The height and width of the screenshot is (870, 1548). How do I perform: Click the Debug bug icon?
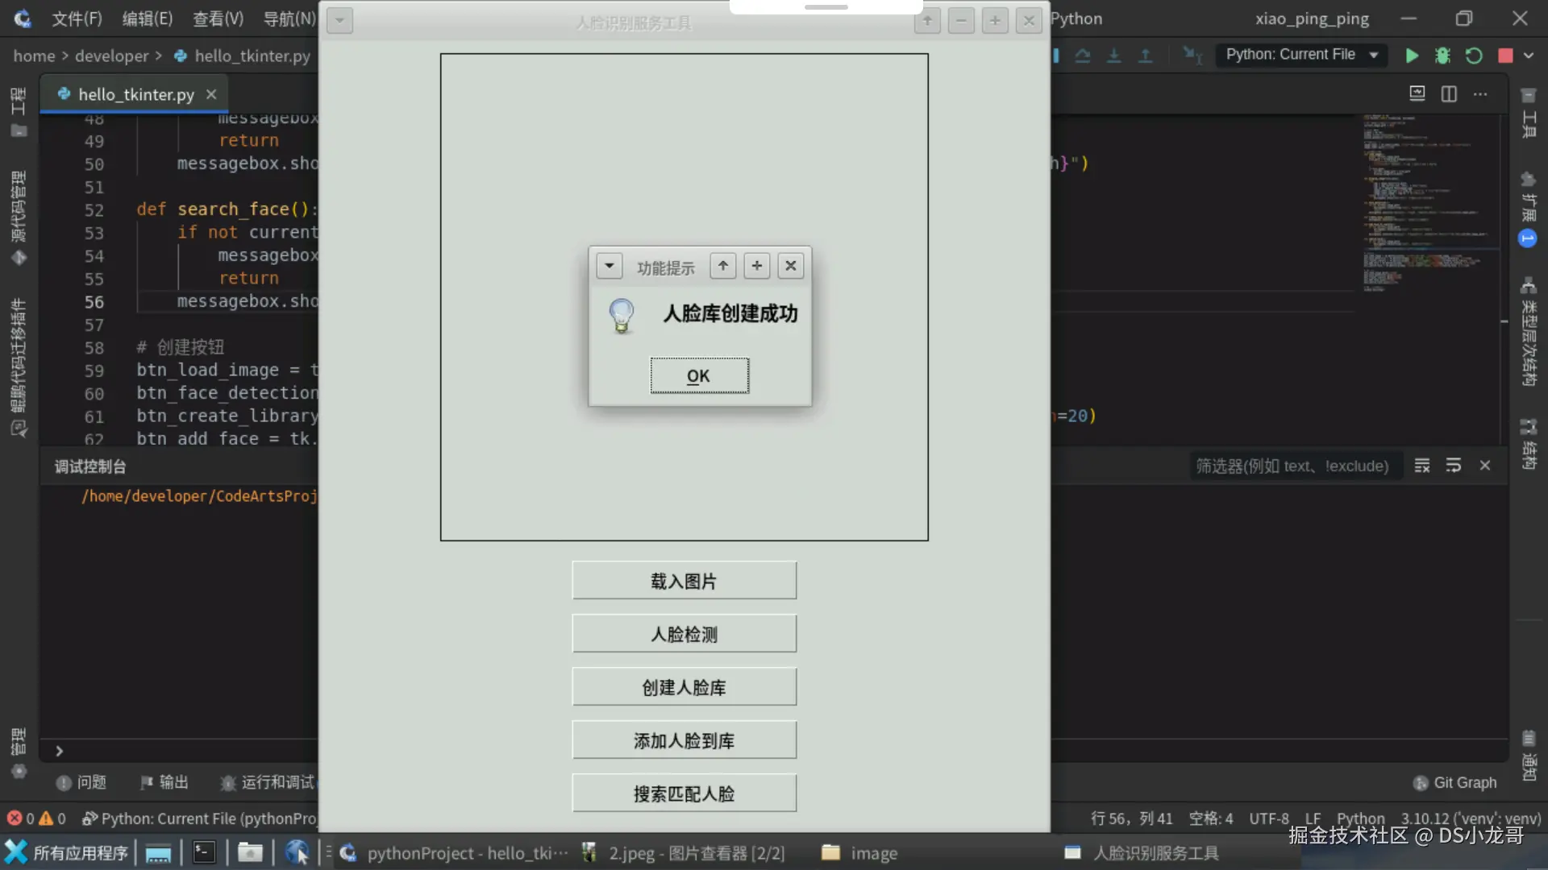(1442, 56)
